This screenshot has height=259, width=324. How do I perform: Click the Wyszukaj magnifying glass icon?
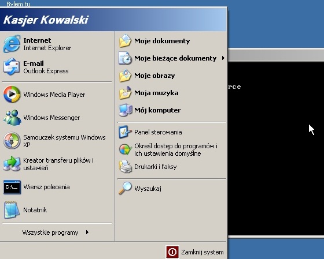point(125,188)
